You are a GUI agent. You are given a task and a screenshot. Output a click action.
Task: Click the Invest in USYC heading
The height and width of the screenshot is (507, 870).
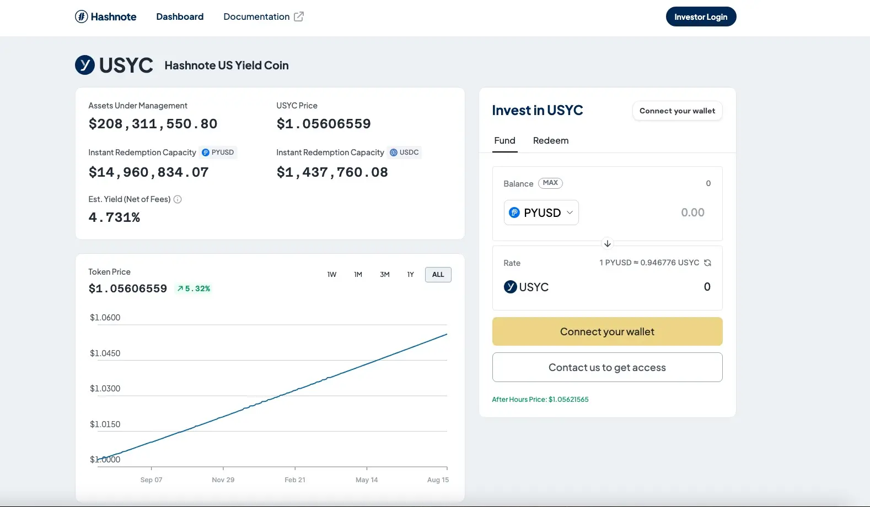[x=537, y=110]
